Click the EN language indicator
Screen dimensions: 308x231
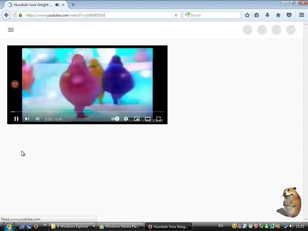point(220,226)
